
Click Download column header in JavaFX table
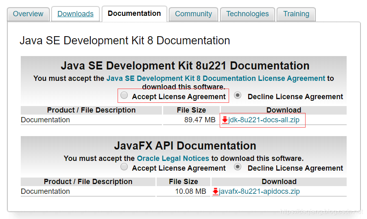pos(279,182)
